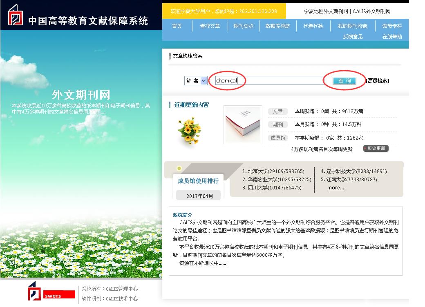Open the CALIS外文期刊网 link
The height and width of the screenshot is (307, 425).
point(371,11)
